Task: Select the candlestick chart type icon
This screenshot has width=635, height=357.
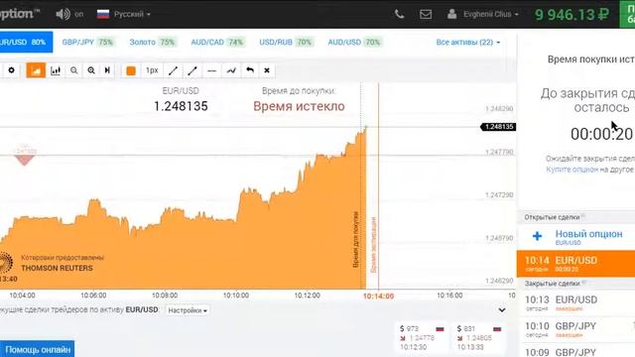Action: [x=56, y=70]
